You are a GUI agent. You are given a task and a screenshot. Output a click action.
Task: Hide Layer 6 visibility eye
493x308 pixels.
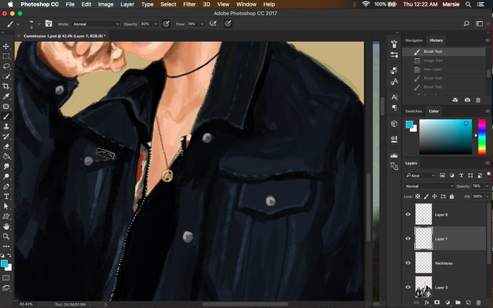click(x=408, y=215)
